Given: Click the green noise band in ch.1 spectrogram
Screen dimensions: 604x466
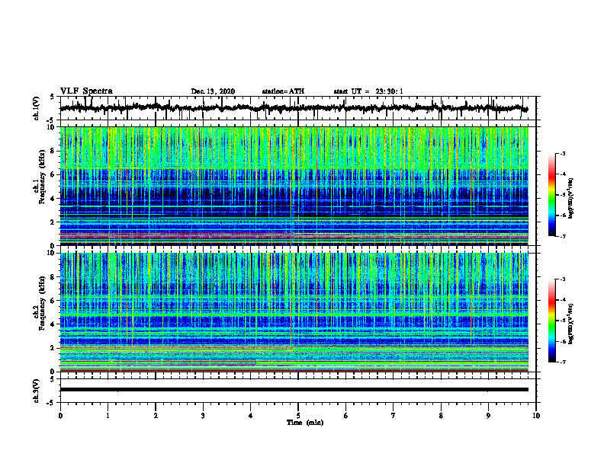Looking at the screenshot, I should tap(294, 148).
